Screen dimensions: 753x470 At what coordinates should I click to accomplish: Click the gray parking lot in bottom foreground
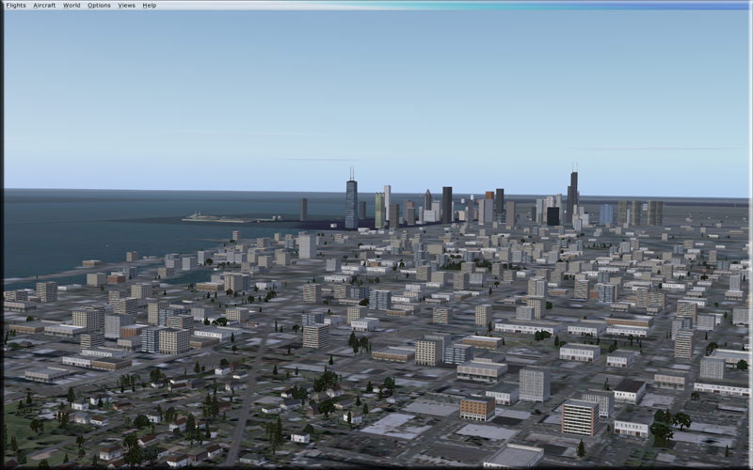pyautogui.click(x=395, y=425)
